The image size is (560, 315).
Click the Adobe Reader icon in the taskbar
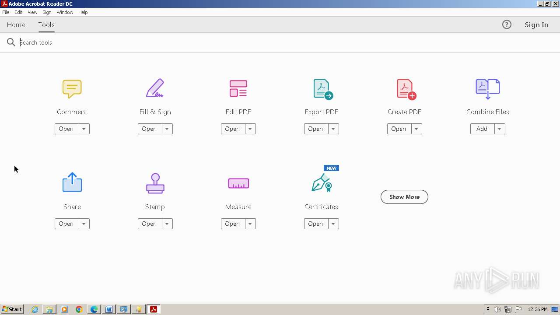click(154, 309)
